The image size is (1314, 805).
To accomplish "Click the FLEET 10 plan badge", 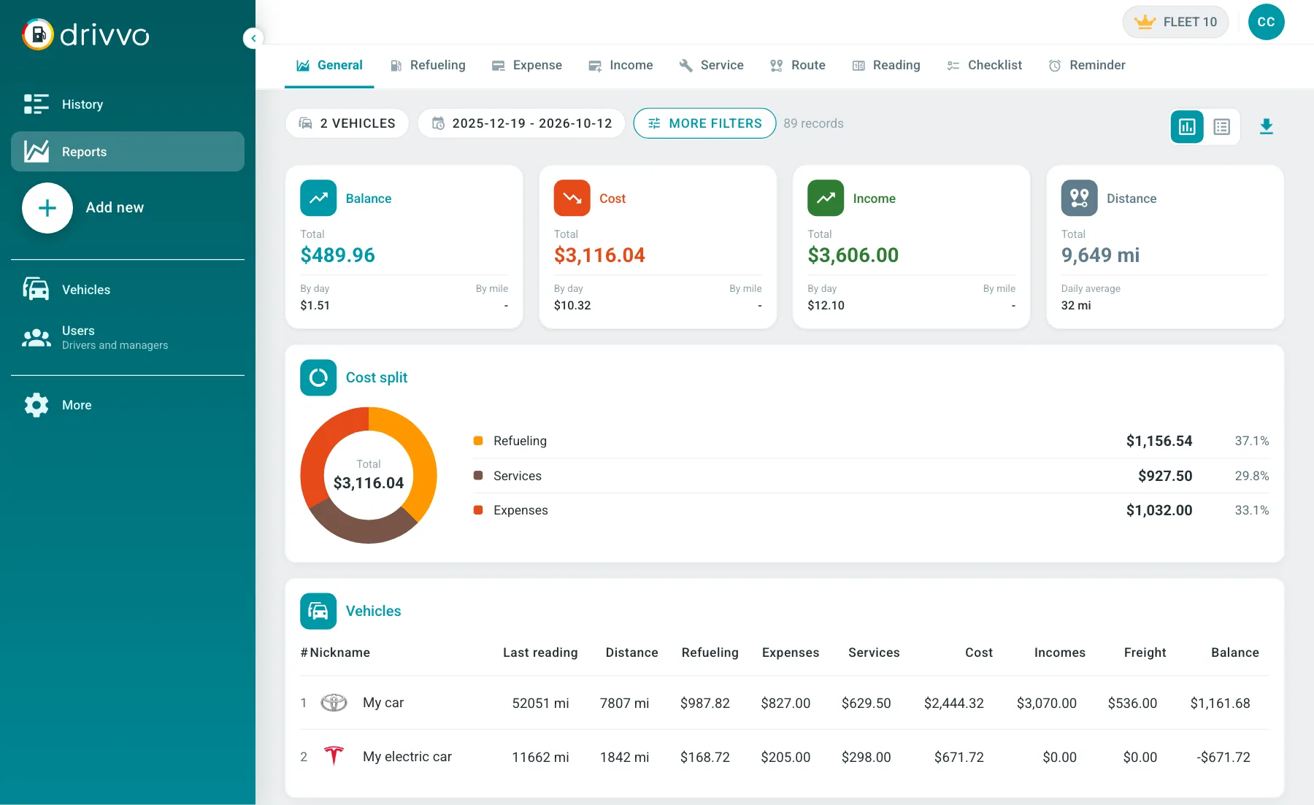I will click(1175, 22).
